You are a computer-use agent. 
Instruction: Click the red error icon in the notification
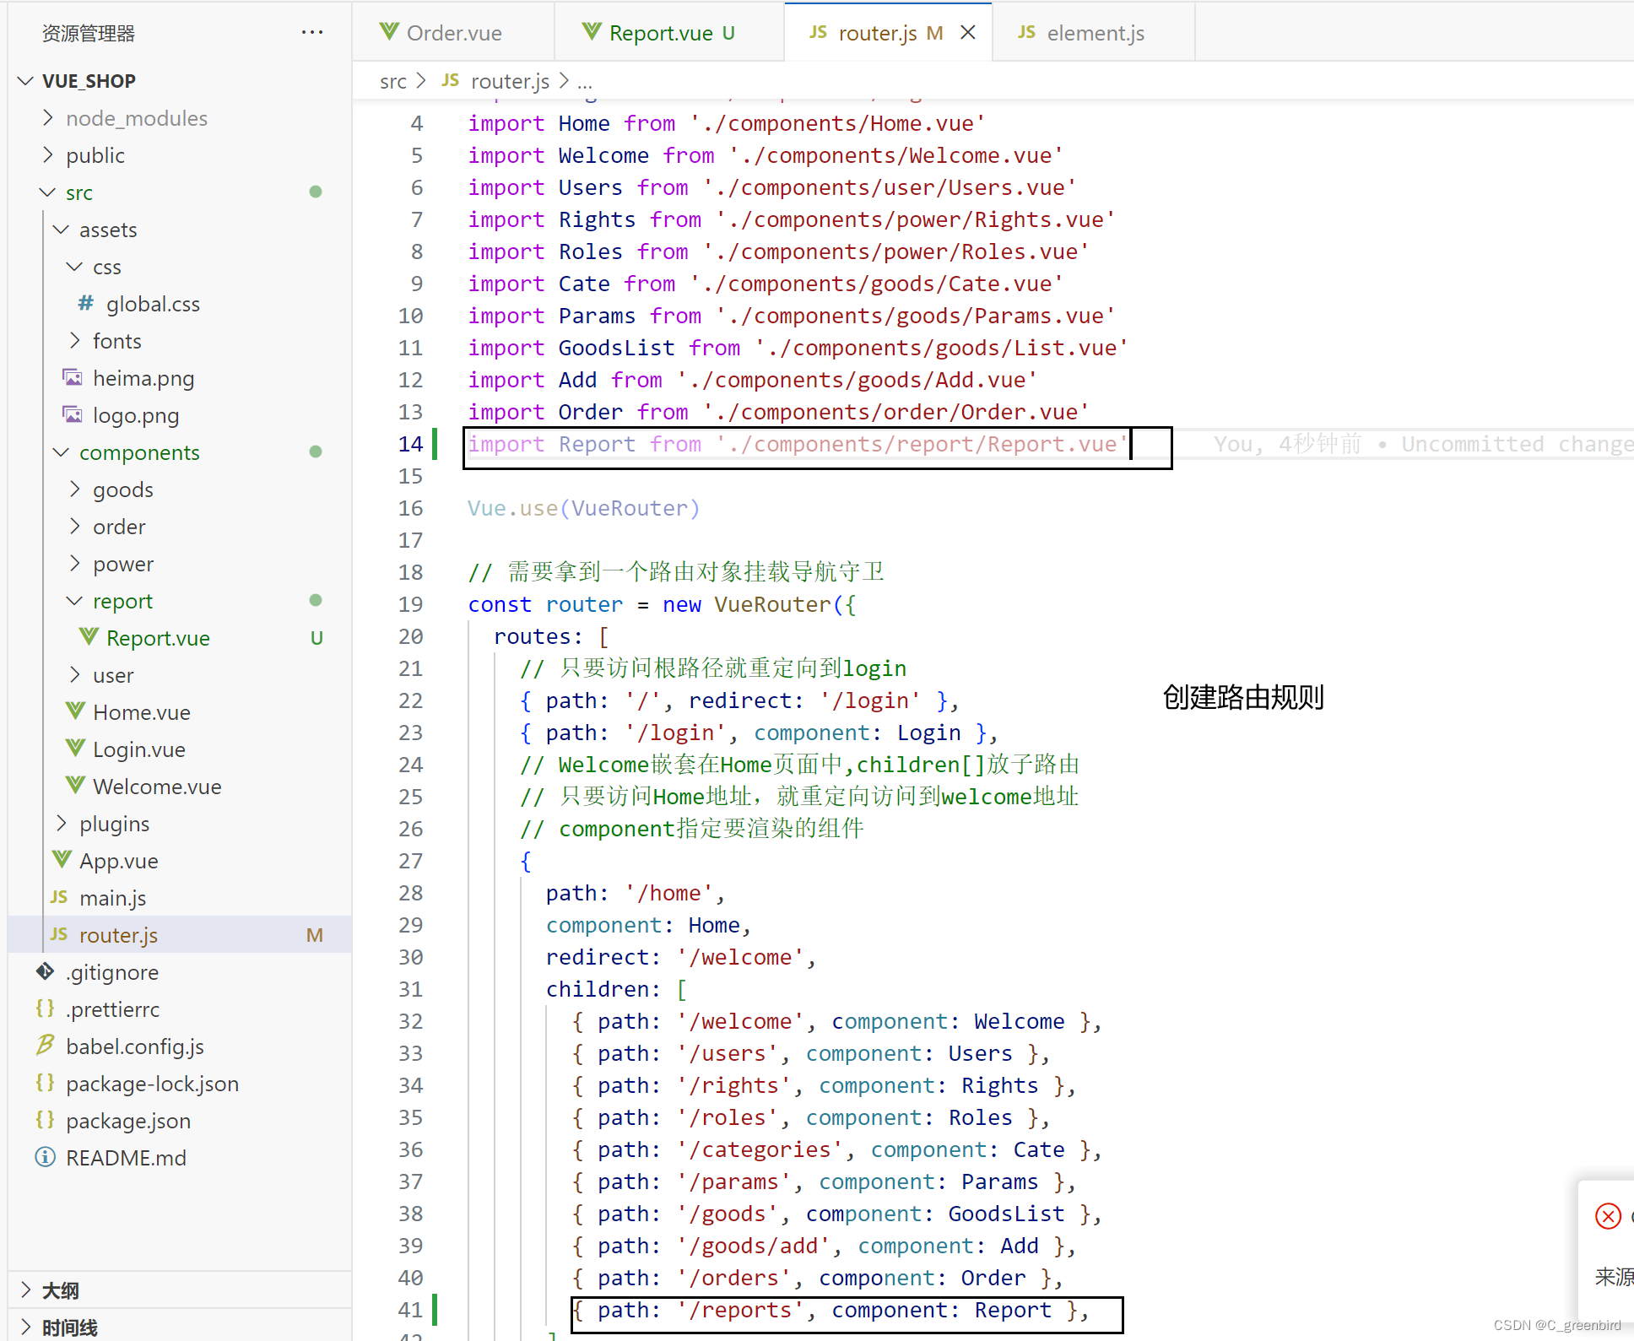[x=1608, y=1216]
